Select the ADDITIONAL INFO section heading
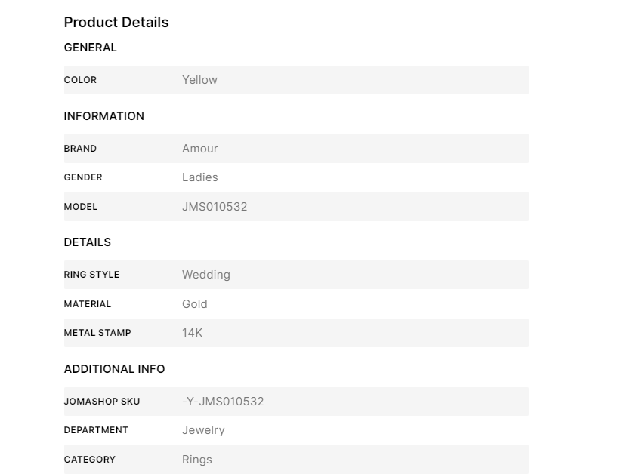624x474 pixels. click(114, 369)
